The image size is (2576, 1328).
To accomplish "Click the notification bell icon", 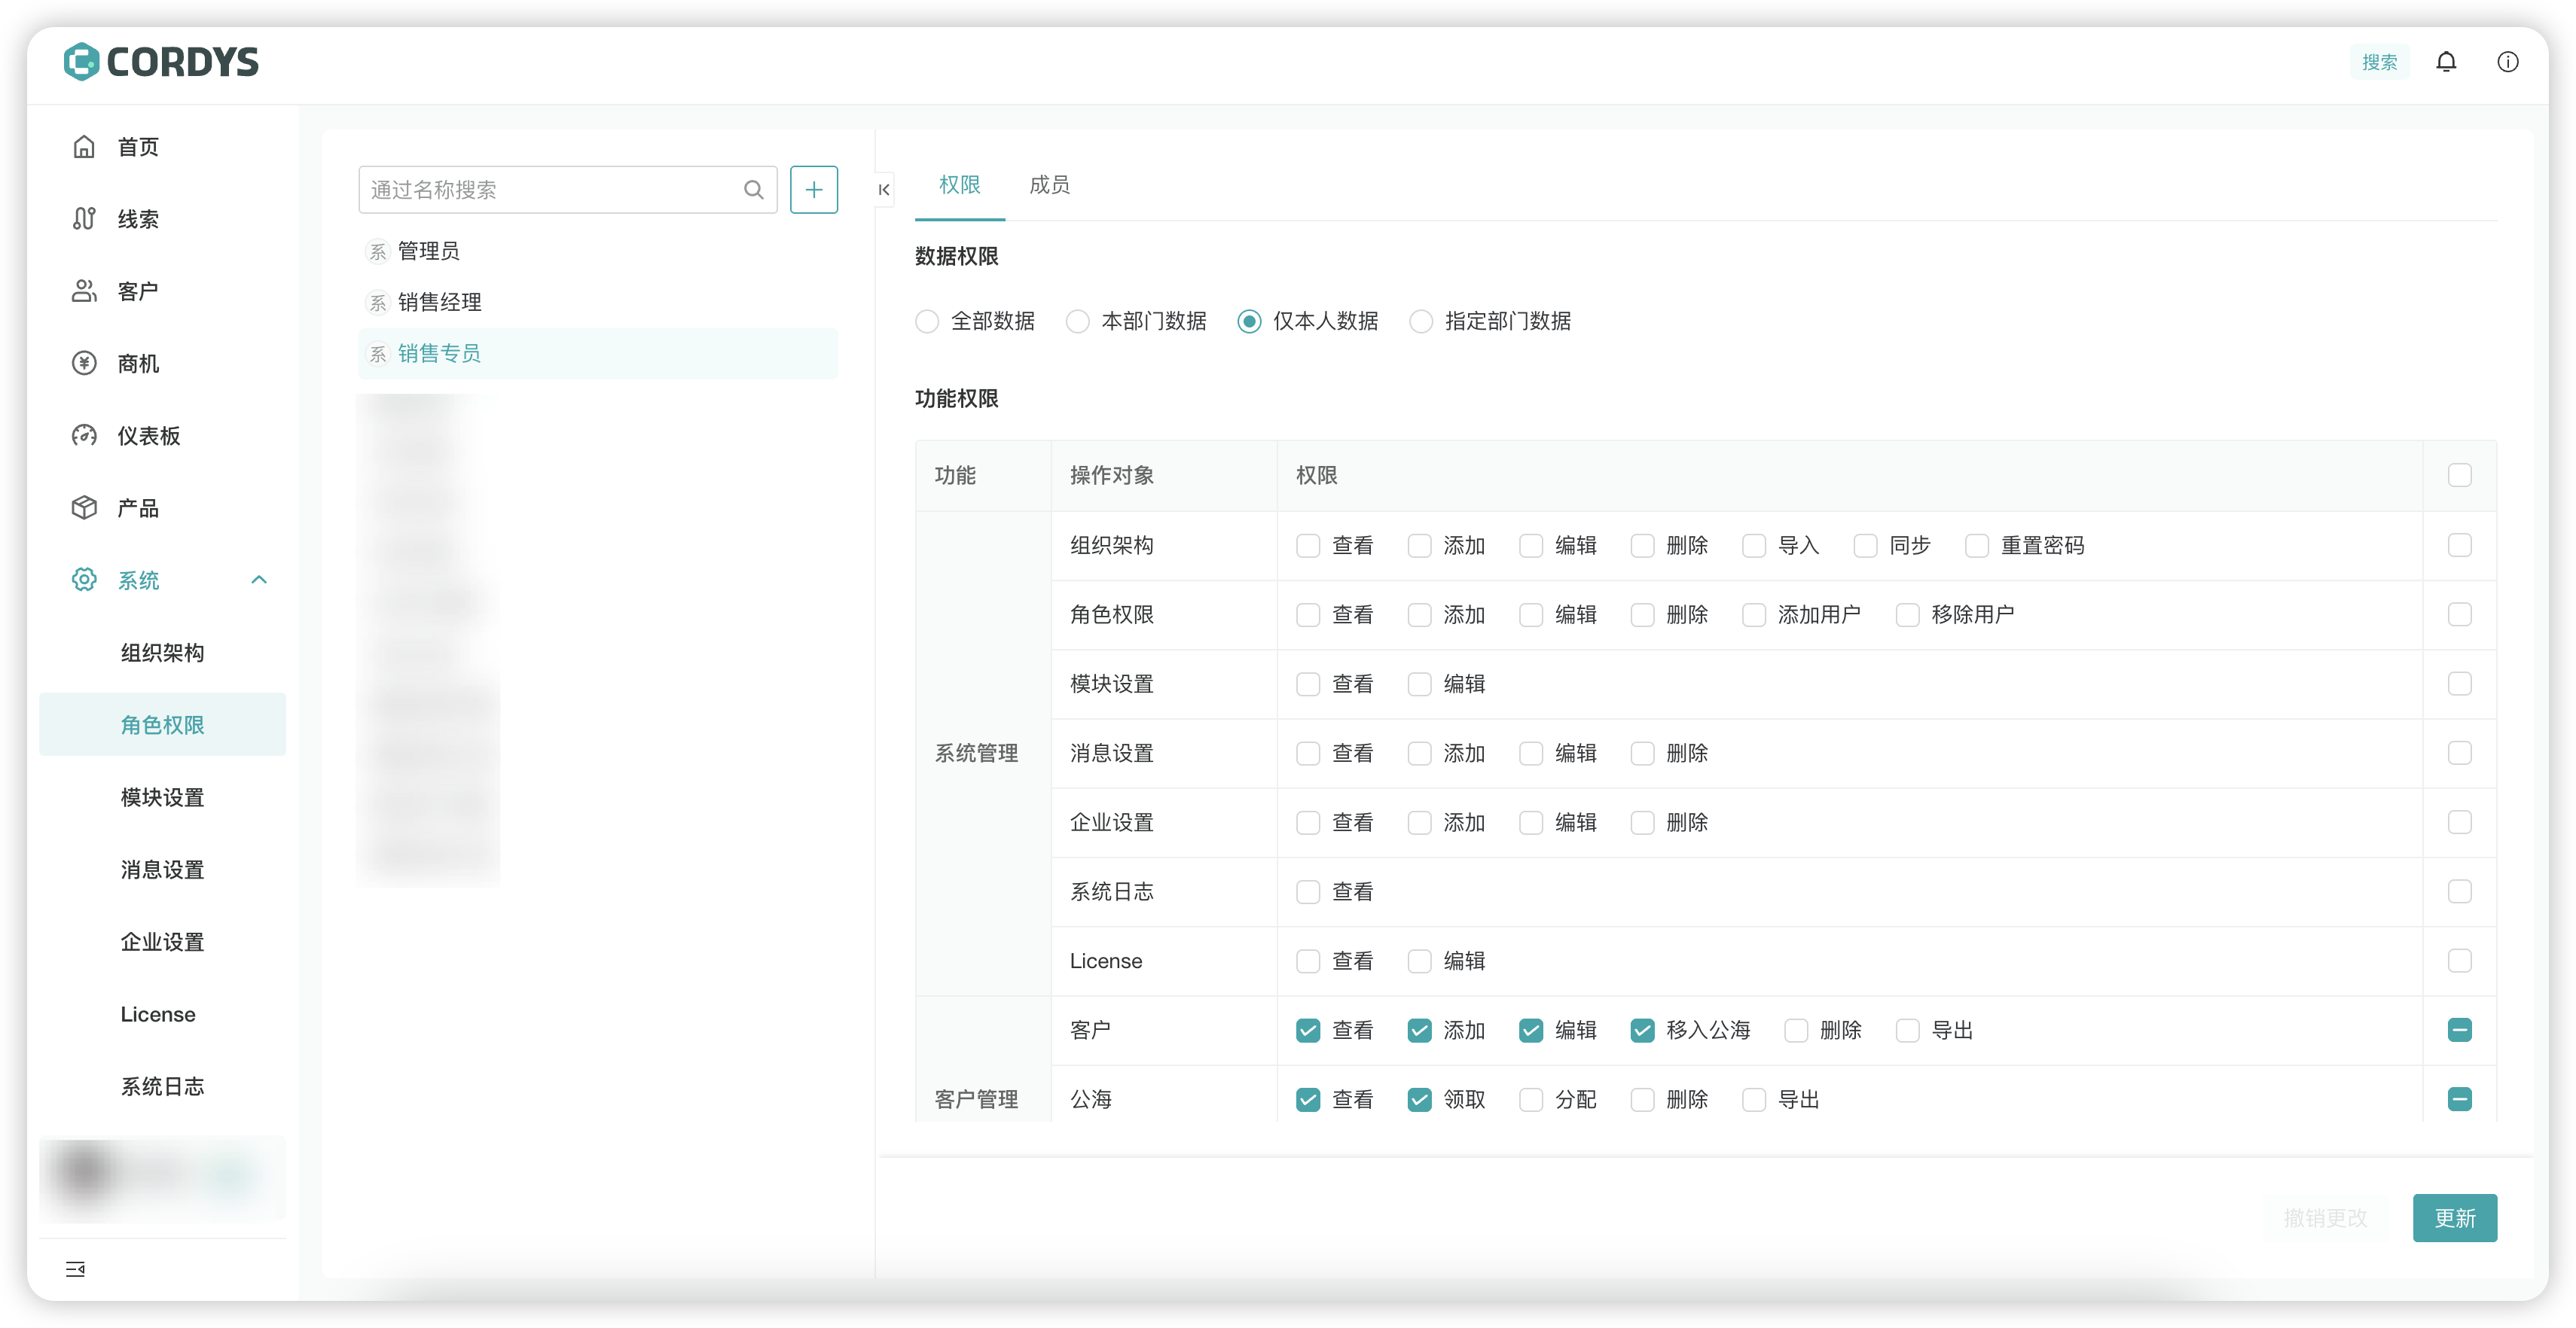I will [x=2446, y=62].
